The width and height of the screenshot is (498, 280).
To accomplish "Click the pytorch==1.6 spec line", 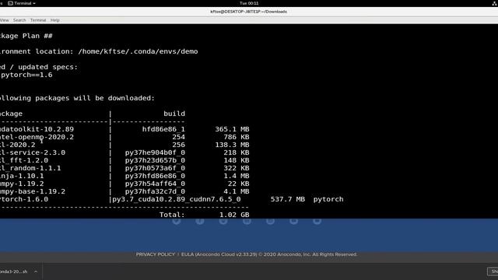I will point(26,75).
